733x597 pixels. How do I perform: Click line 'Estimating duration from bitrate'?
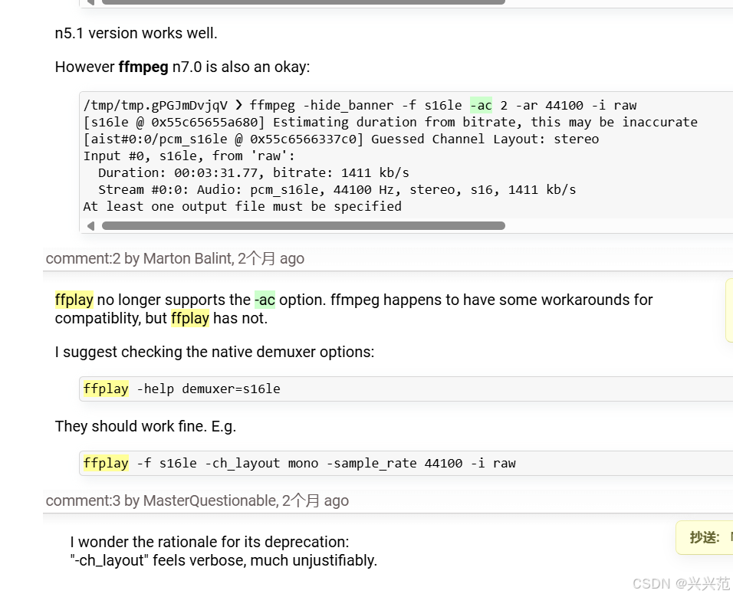[390, 123]
